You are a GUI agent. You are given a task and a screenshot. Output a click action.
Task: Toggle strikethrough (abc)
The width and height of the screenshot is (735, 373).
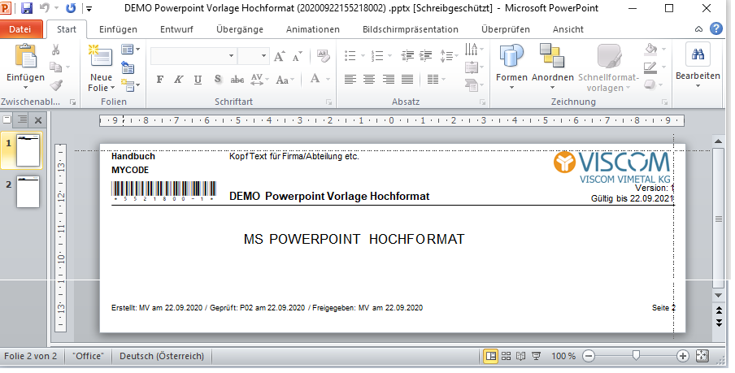pyautogui.click(x=237, y=80)
